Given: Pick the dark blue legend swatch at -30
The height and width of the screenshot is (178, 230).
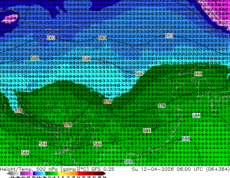Looking at the screenshot, I should [x=34, y=174].
